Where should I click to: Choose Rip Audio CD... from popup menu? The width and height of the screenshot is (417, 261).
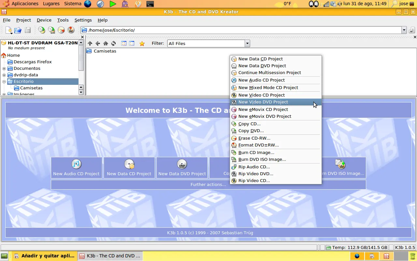click(x=276, y=167)
